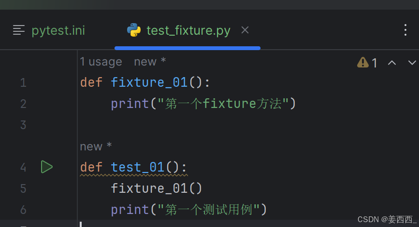Click 'new *' author hint above fixture_01
The height and width of the screenshot is (227, 419).
150,62
